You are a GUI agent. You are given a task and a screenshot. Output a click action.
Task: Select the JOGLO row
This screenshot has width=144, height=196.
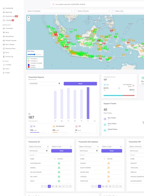tap(50, 181)
